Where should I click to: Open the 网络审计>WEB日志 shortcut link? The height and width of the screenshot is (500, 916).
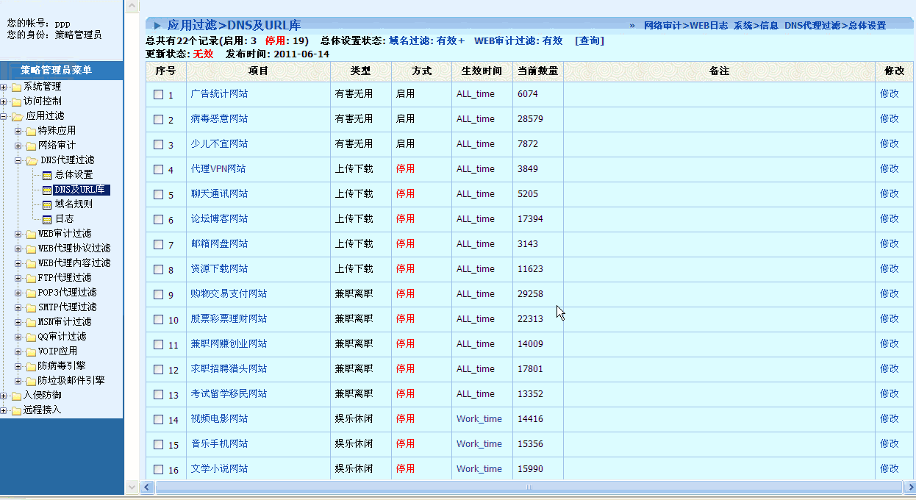tap(685, 26)
